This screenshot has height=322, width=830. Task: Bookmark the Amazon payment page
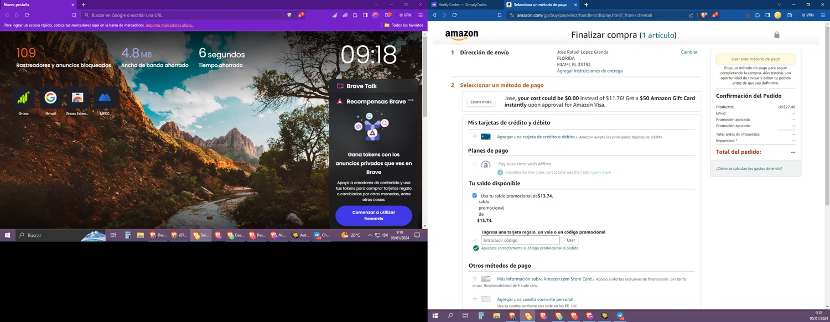(499, 15)
